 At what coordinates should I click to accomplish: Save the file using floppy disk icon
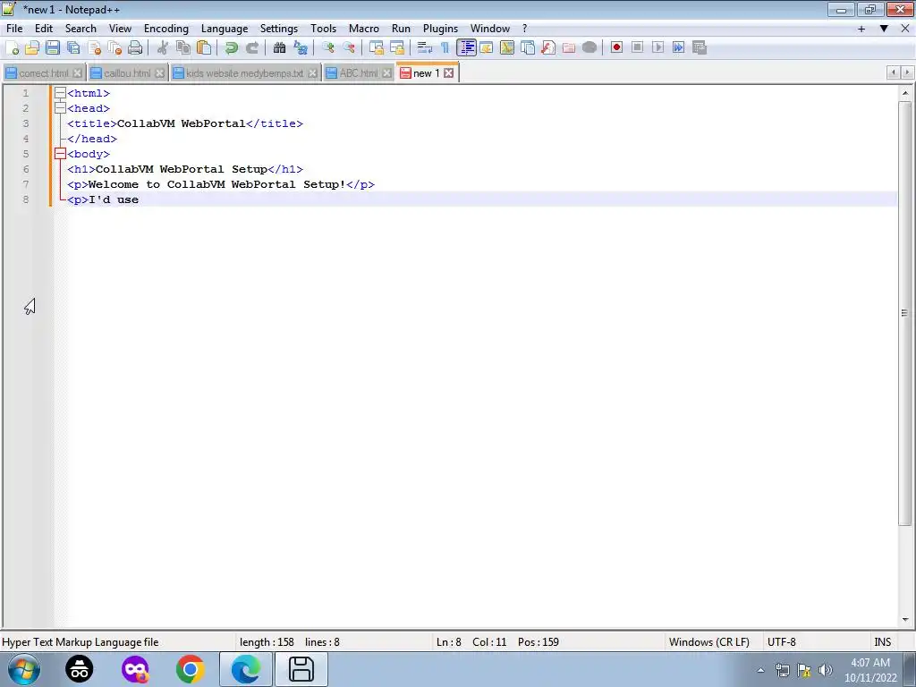coord(53,48)
